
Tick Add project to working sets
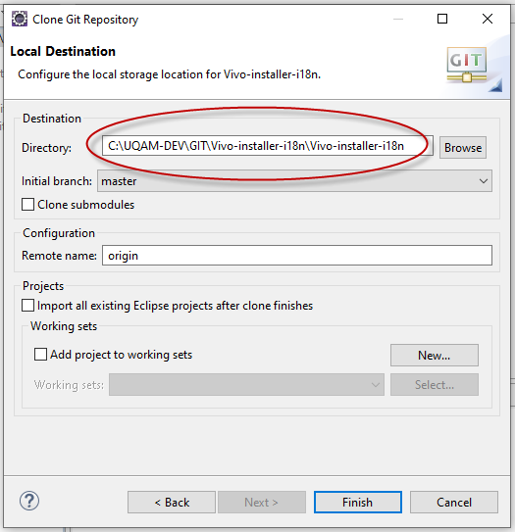click(40, 355)
